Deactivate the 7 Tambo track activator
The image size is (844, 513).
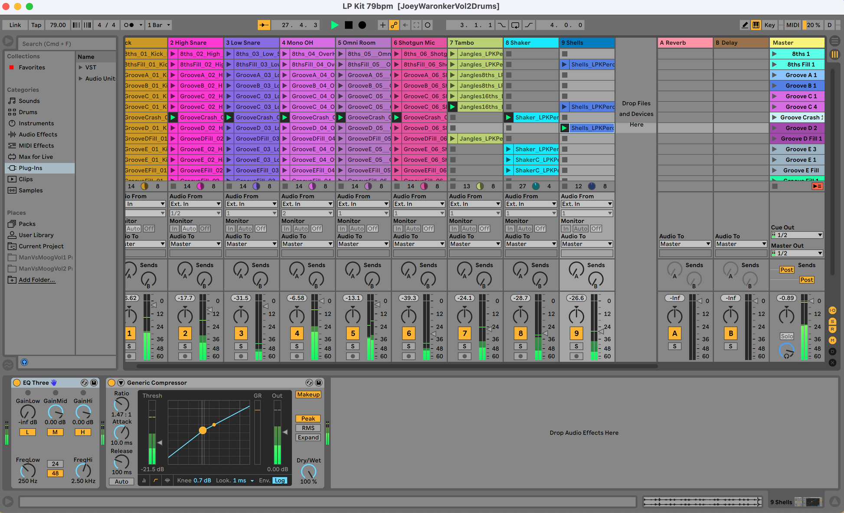pyautogui.click(x=465, y=333)
